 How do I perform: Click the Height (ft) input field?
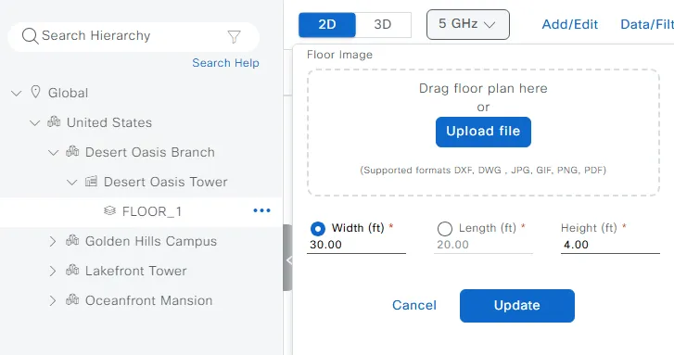610,245
